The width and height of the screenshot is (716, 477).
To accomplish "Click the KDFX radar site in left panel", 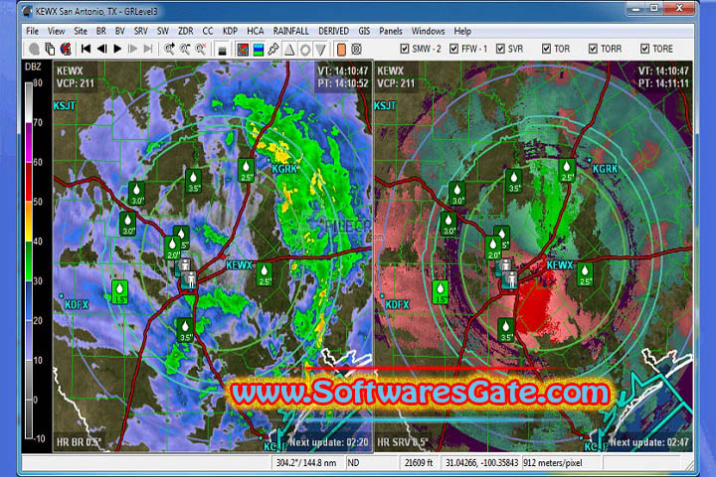I will (77, 304).
